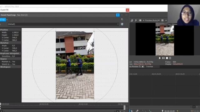Click the Frame 969 readout
200x112 pixels.
coord(171,62)
